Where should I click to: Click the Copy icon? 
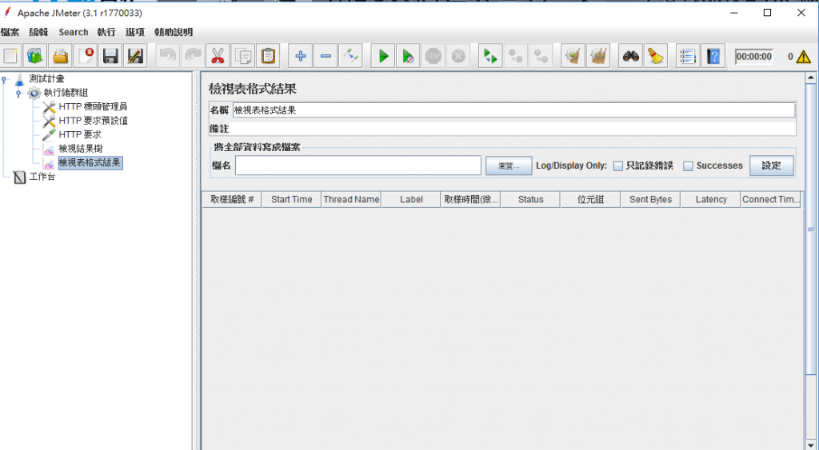tap(243, 56)
